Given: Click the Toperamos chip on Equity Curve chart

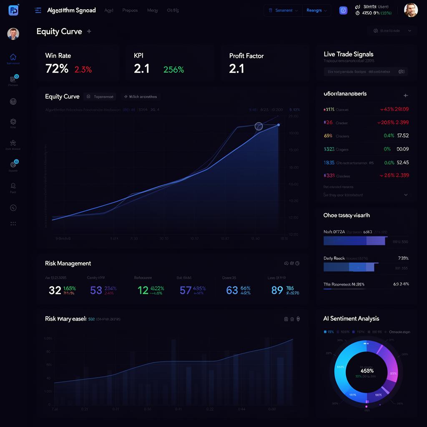Looking at the screenshot, I should tap(100, 97).
